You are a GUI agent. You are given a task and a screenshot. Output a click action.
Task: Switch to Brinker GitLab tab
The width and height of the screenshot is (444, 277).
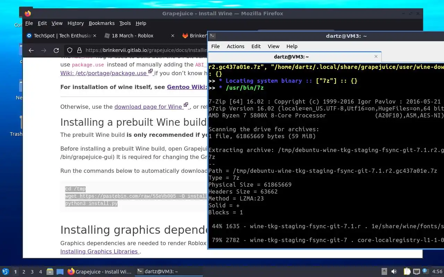194,36
